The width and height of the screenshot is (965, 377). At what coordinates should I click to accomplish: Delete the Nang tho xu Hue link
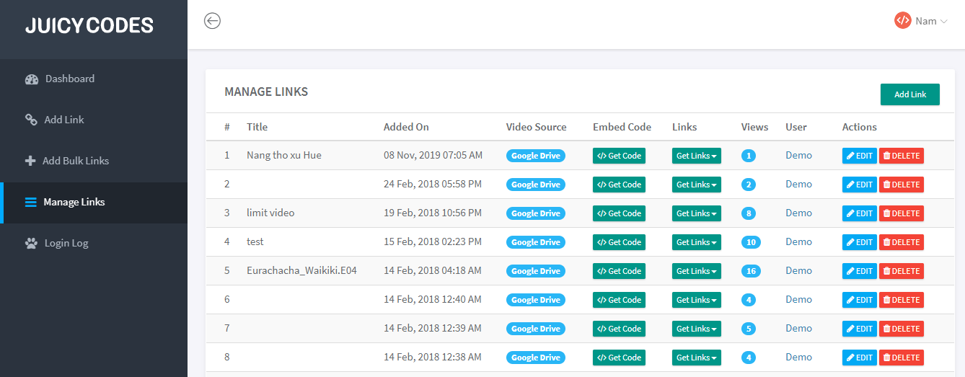(902, 156)
